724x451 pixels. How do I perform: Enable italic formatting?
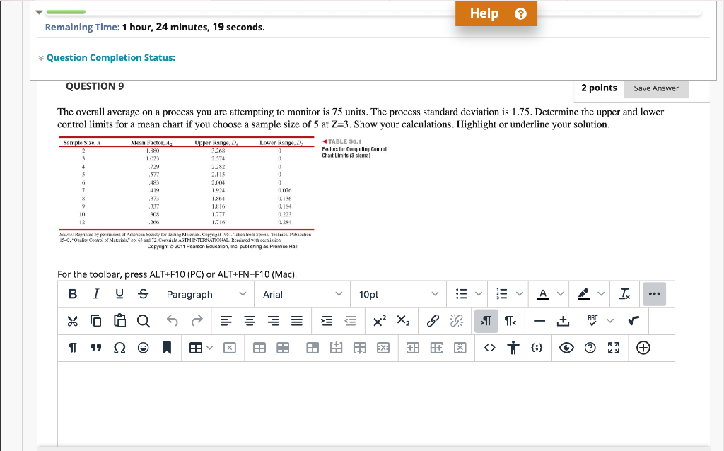[x=95, y=293]
